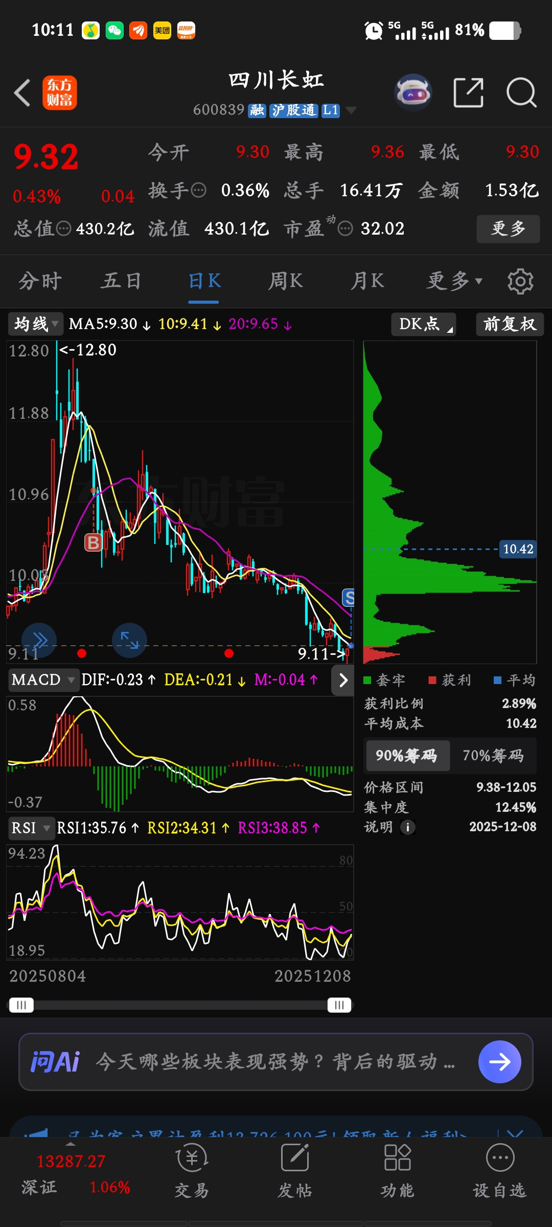
Task: Switch to 月K tab
Action: tap(367, 281)
